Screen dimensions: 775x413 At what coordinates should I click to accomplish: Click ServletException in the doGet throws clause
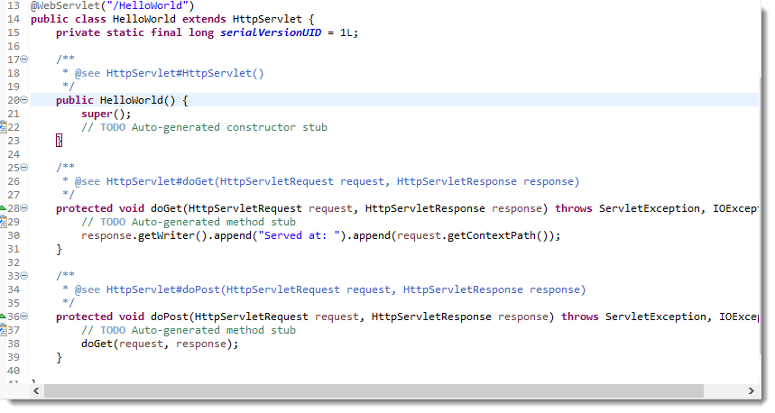point(649,208)
